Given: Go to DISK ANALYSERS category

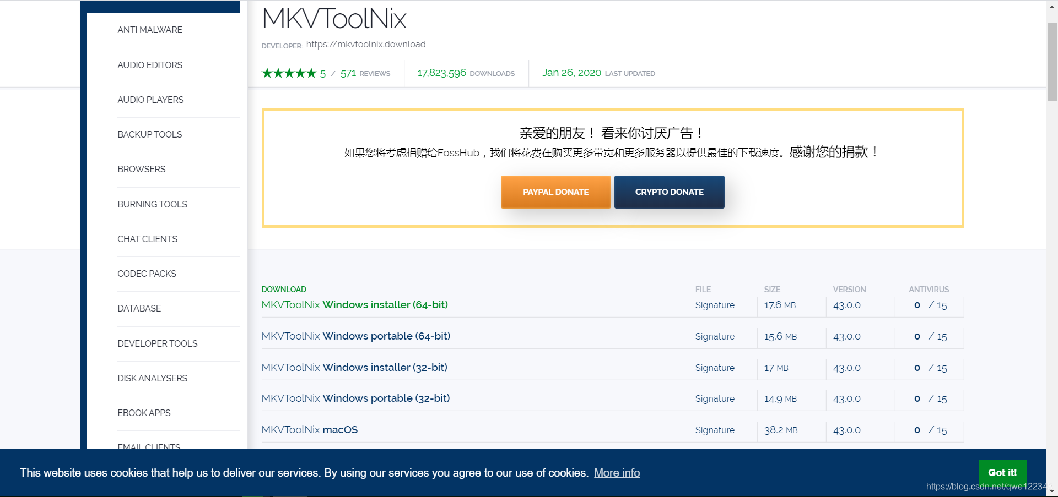Looking at the screenshot, I should point(152,378).
